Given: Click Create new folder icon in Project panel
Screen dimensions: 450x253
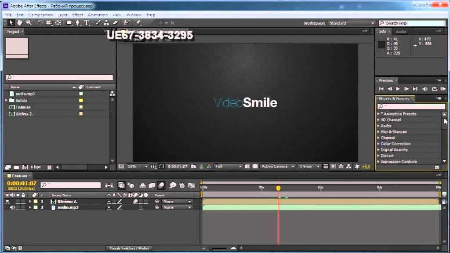Looking at the screenshot, I should pyautogui.click(x=16, y=167).
